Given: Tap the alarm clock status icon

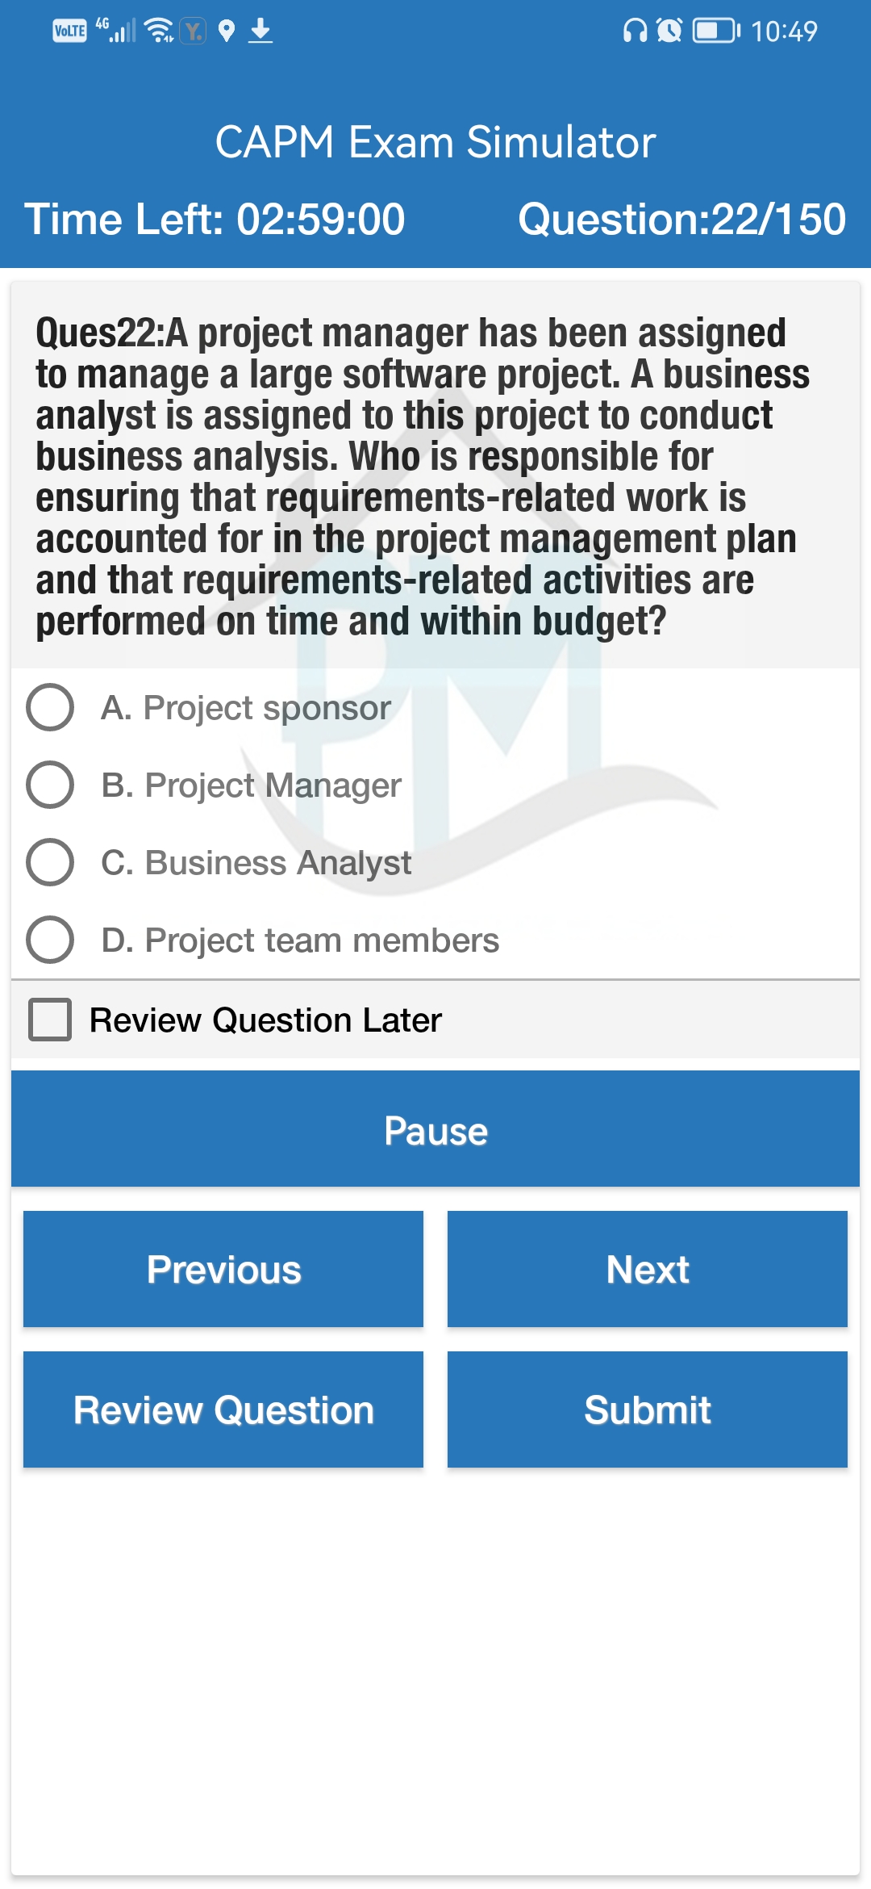Looking at the screenshot, I should coord(669,31).
